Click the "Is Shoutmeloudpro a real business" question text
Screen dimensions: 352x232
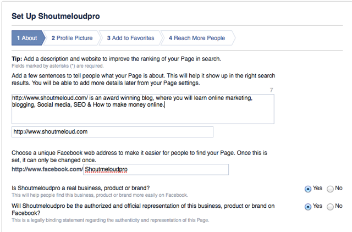pyautogui.click(x=80, y=188)
